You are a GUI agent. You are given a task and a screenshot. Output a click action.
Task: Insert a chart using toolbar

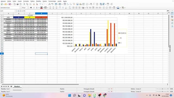click(x=80, y=4)
